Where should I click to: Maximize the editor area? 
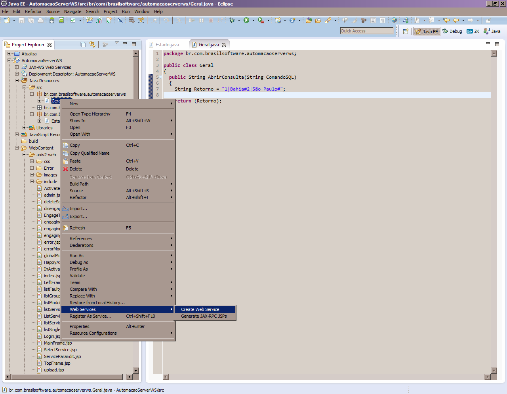point(497,44)
